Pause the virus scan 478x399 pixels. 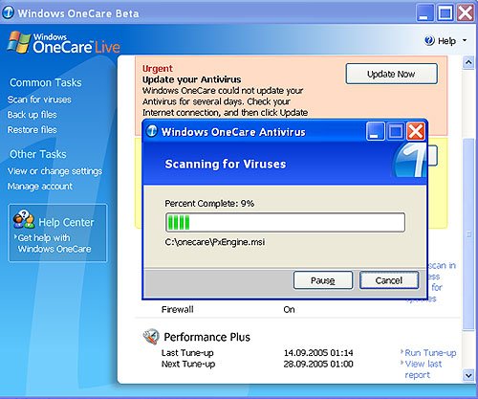[x=323, y=280]
